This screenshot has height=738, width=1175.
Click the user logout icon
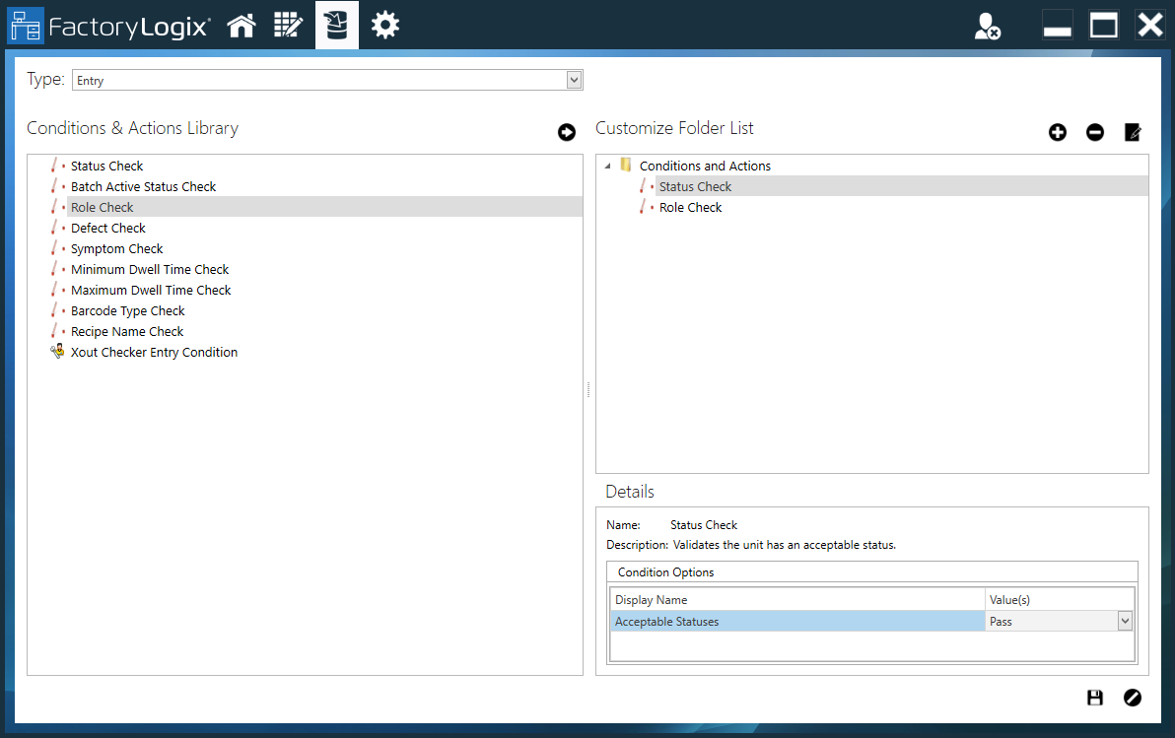(x=987, y=27)
